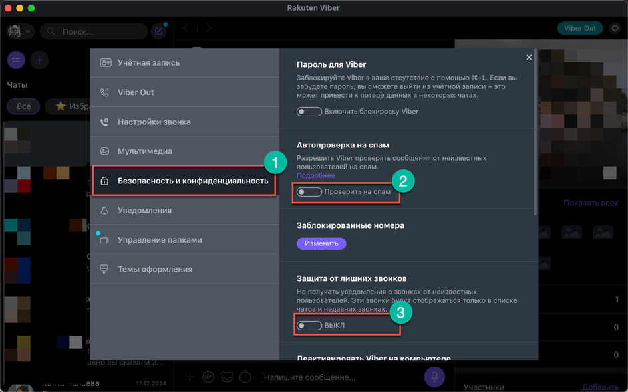Click into the Поиск search field
This screenshot has width=628, height=392.
[94, 31]
